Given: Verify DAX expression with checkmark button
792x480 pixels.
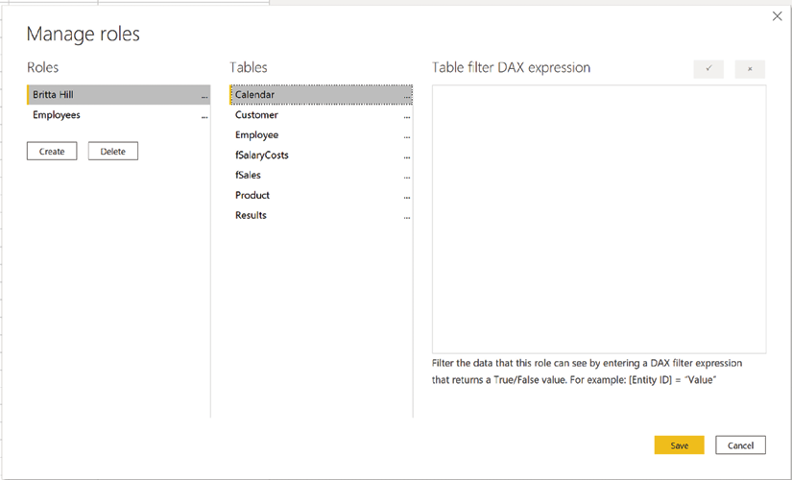Looking at the screenshot, I should point(708,69).
